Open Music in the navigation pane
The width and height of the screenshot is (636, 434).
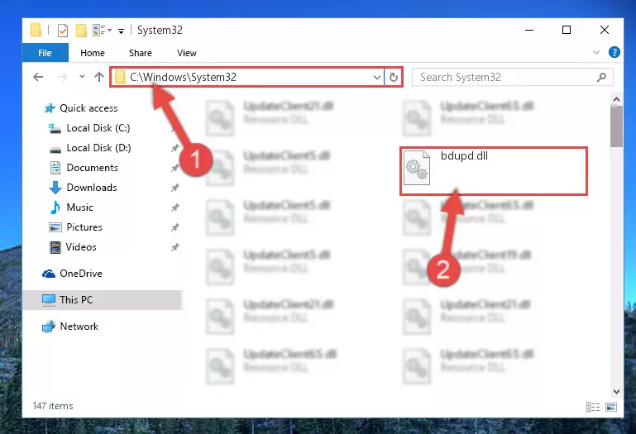79,207
